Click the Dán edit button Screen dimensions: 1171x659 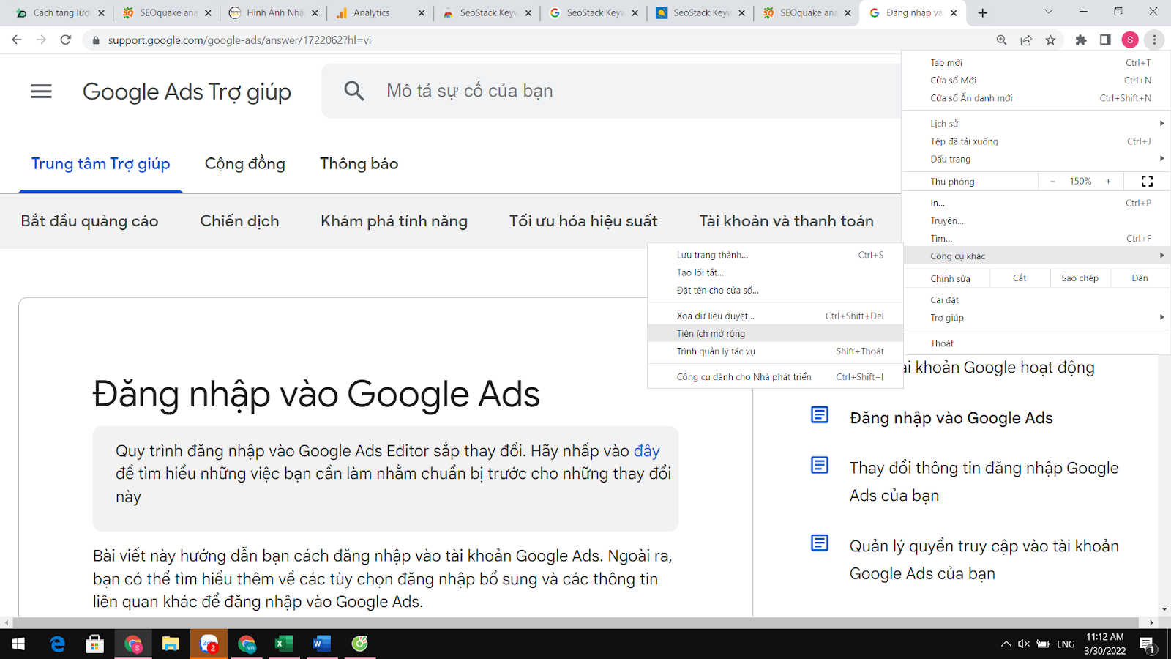(1140, 278)
